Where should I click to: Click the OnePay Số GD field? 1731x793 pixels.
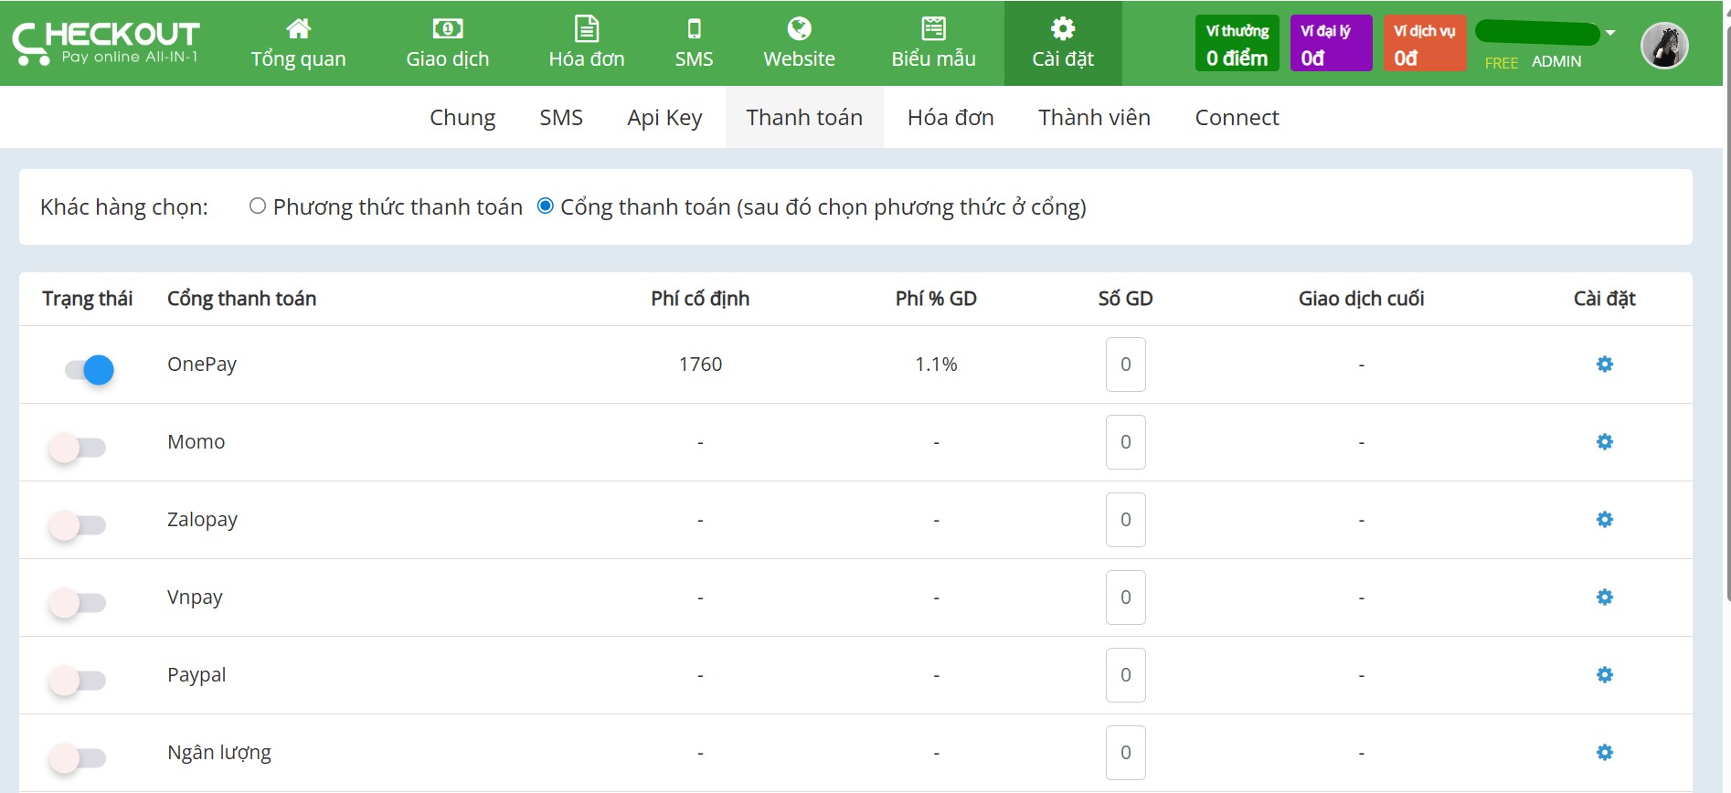[1126, 365]
